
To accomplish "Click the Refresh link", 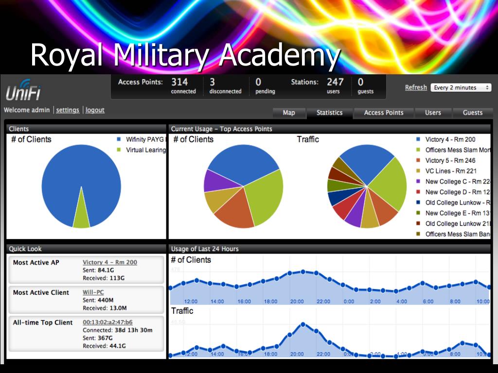I will pos(416,87).
